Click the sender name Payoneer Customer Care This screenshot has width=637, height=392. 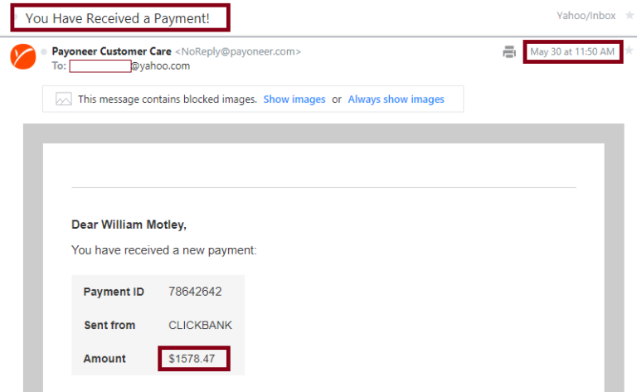112,51
